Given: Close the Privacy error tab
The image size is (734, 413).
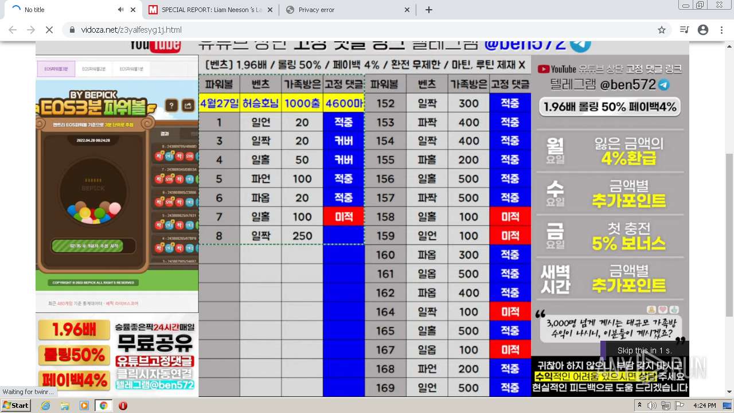Looking at the screenshot, I should pos(407,10).
